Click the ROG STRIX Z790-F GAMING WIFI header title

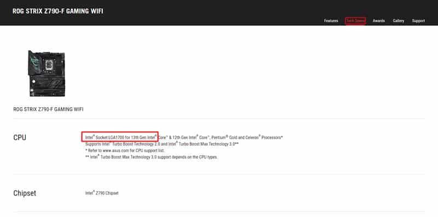[x=58, y=11]
